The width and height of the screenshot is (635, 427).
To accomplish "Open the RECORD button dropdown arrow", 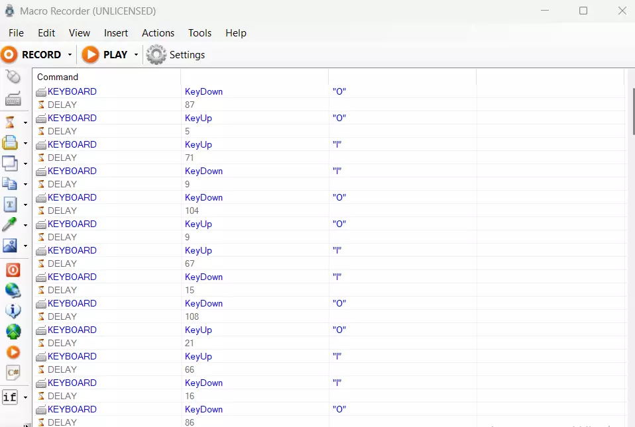I will [x=68, y=55].
